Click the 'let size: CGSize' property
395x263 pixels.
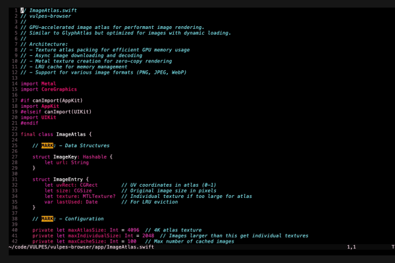tap(68, 191)
